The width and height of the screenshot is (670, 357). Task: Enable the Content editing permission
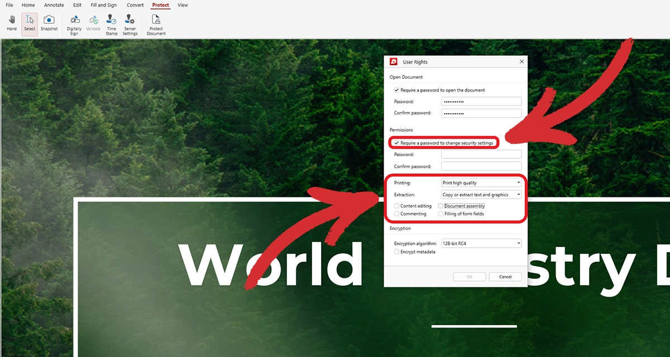396,206
